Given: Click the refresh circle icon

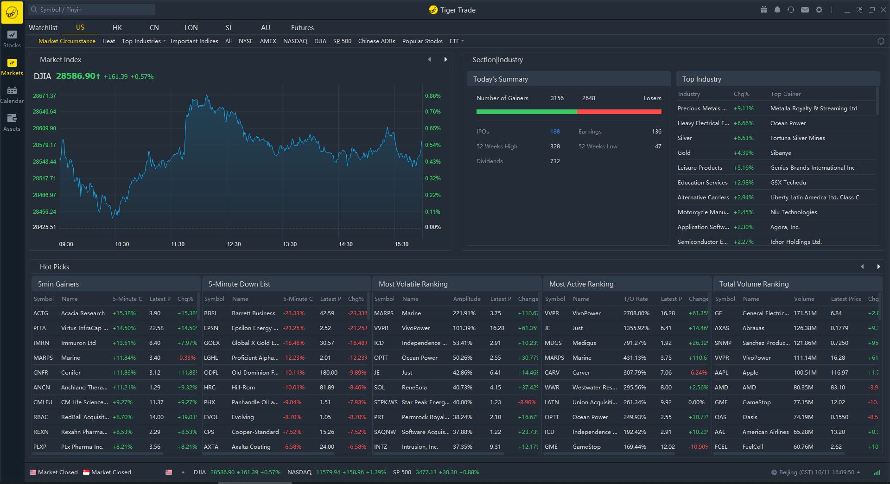Looking at the screenshot, I should 881,41.
